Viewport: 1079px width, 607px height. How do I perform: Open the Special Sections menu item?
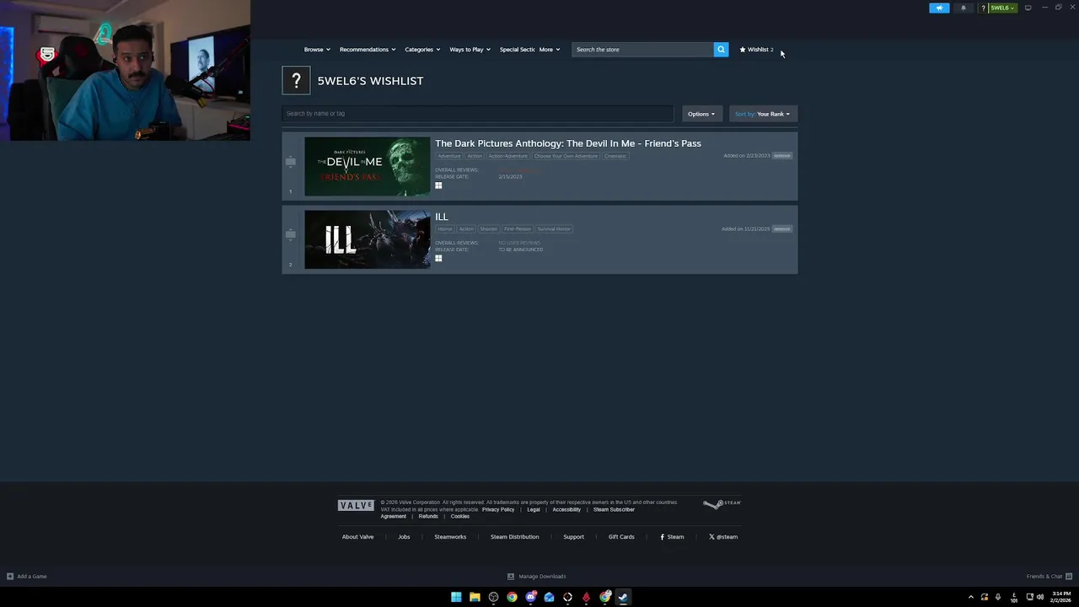click(517, 50)
